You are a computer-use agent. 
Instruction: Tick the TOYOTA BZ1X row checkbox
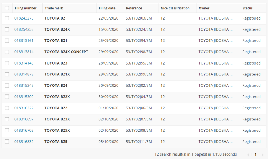7,74
